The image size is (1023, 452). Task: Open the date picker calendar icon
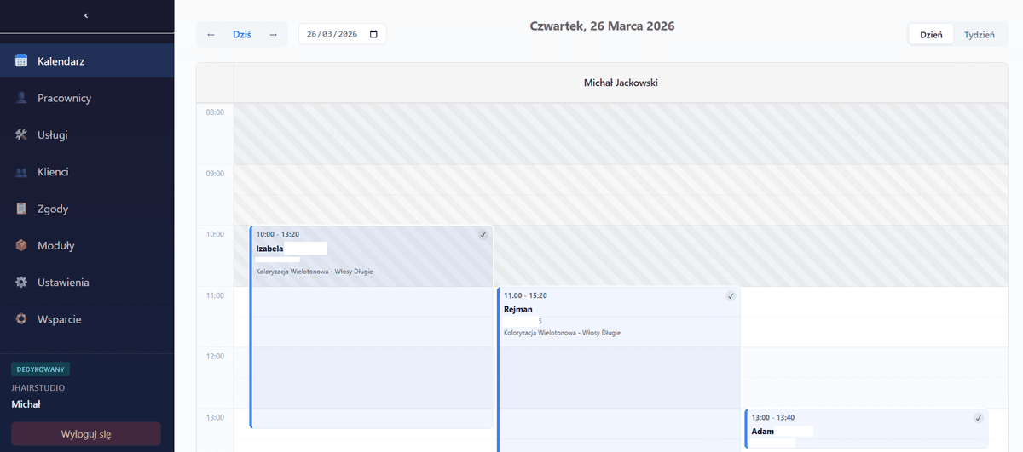373,34
